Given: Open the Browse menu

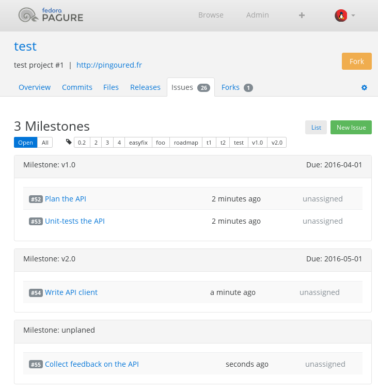Looking at the screenshot, I should point(211,15).
